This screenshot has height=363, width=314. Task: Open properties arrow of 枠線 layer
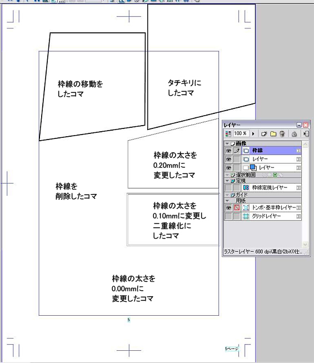pyautogui.click(x=298, y=151)
